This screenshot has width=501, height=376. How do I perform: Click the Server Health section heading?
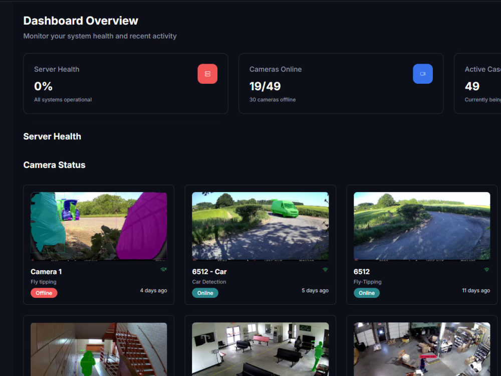click(x=52, y=136)
